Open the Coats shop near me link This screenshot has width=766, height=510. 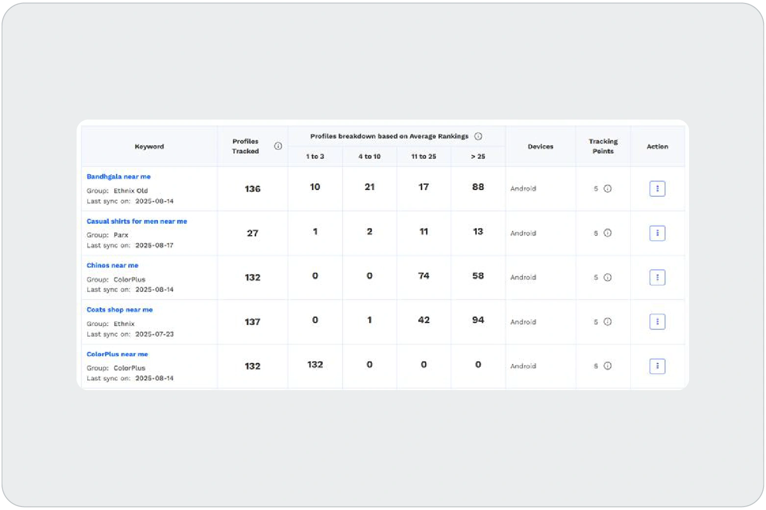pyautogui.click(x=120, y=310)
